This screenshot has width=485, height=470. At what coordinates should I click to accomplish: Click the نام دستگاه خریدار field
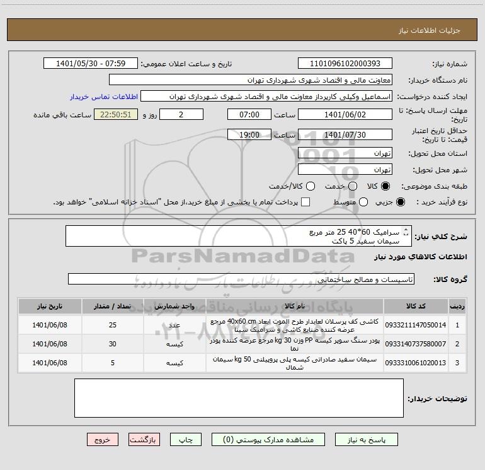coord(251,80)
